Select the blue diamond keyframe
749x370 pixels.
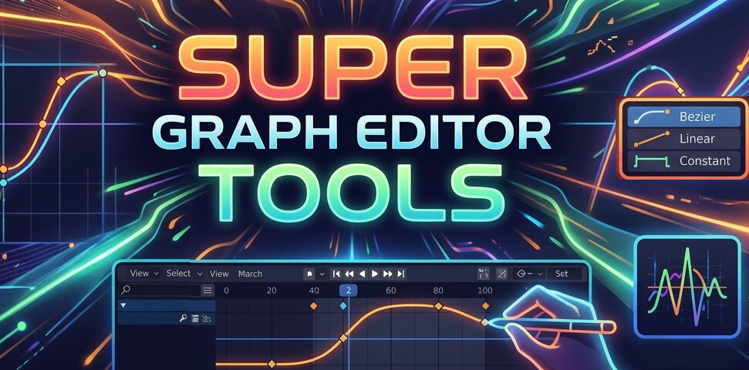(x=343, y=305)
